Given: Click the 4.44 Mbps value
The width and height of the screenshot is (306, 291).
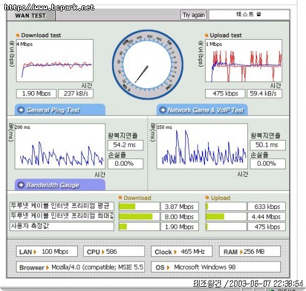Looking at the screenshot, I should [266, 216].
